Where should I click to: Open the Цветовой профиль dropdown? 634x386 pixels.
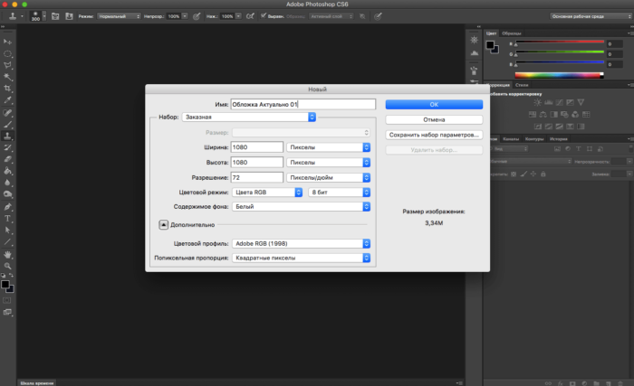click(300, 243)
